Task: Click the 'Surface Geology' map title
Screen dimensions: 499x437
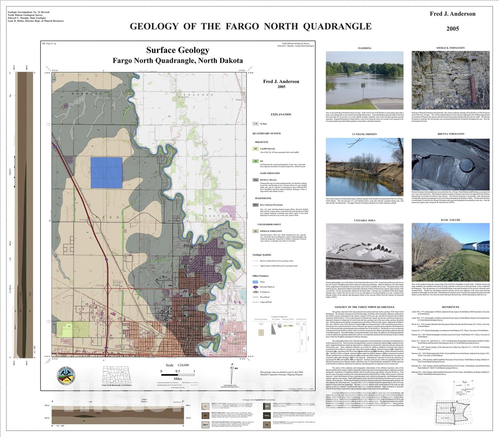Action: click(x=178, y=50)
